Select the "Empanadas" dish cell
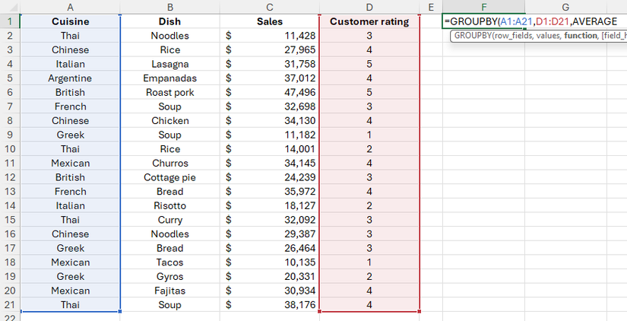This screenshot has width=627, height=321. coord(169,78)
